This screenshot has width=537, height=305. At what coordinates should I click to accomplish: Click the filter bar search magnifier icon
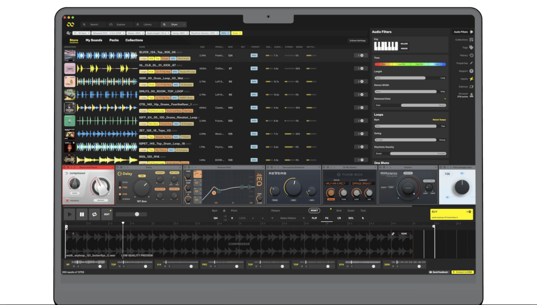click(x=68, y=33)
